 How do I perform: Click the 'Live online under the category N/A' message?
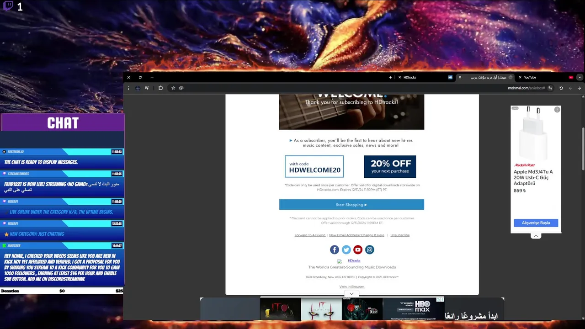coord(61,212)
